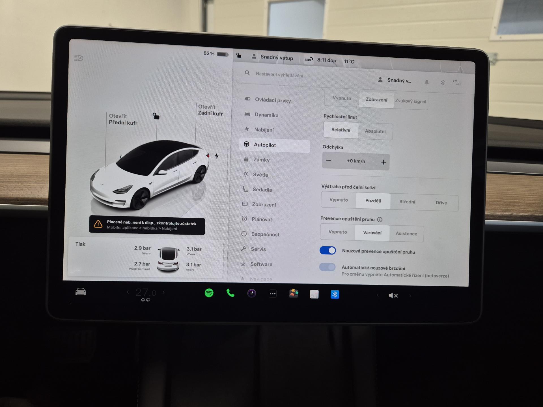Launch the dashcam camera app
The image size is (543, 407).
[251, 293]
